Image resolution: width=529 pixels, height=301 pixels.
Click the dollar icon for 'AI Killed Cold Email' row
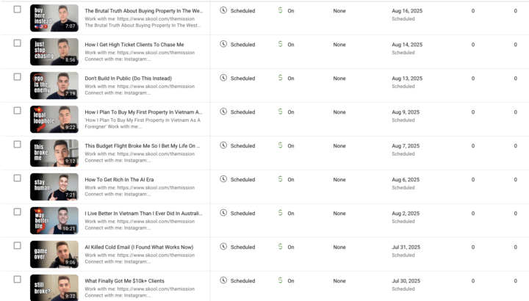point(280,247)
